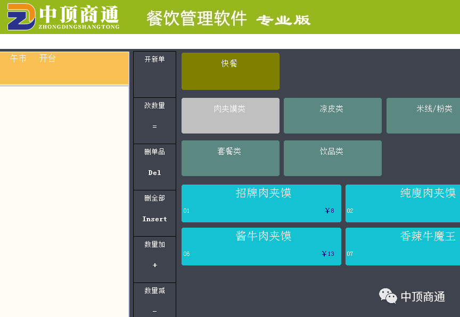The width and height of the screenshot is (460, 317).
Task: Add 纯瘦肉夹馍 item 02 to the order
Action: tap(402, 203)
